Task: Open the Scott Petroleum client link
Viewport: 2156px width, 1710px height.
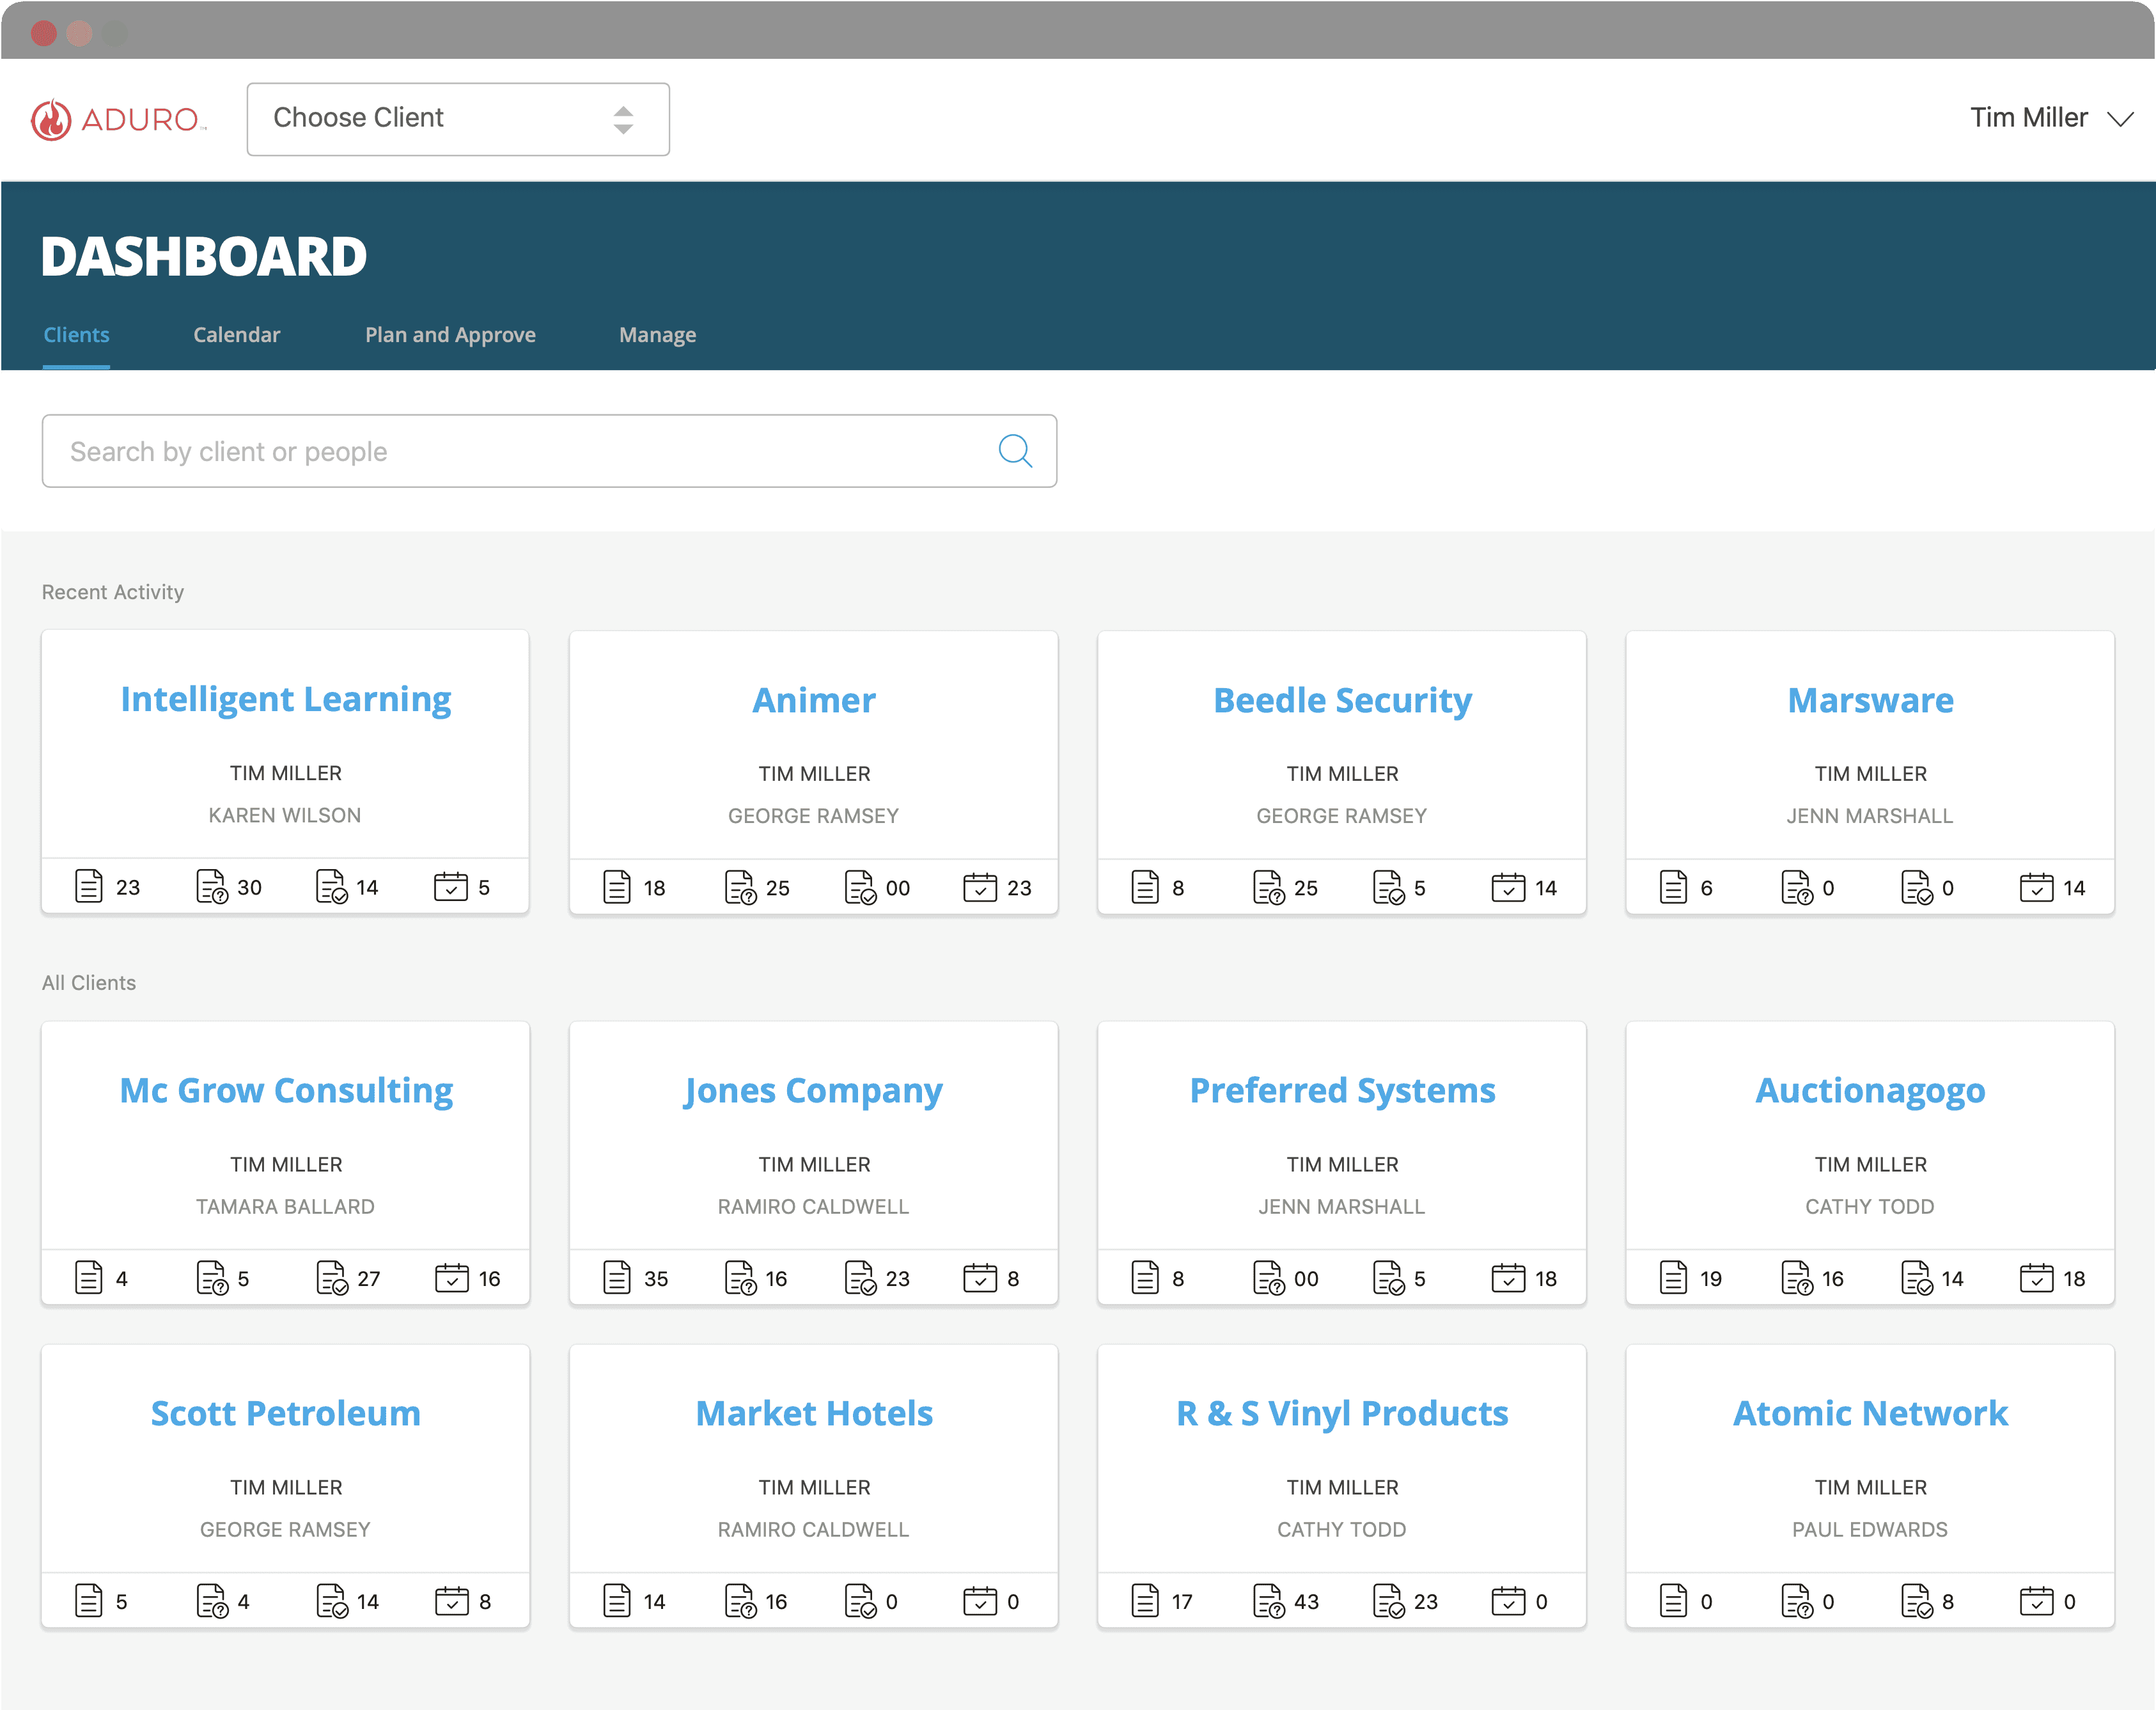Action: [x=285, y=1413]
